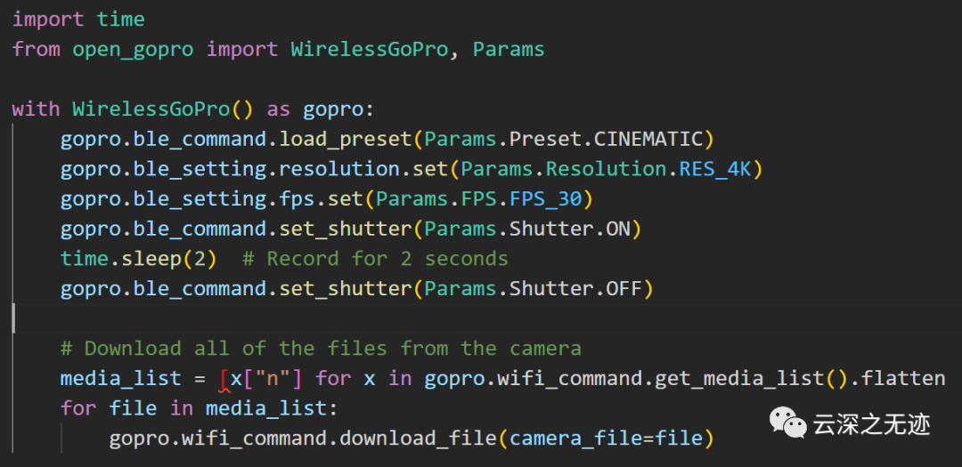Click the Shutter.OFF parameter

pos(575,288)
